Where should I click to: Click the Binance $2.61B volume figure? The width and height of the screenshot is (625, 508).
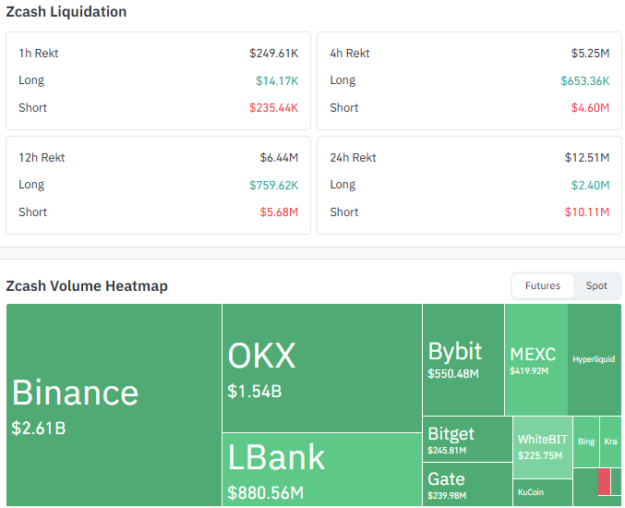pos(39,429)
